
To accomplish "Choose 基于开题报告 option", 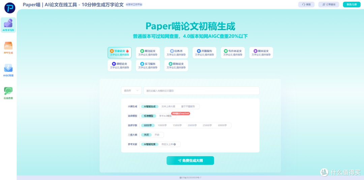I will [188, 106].
